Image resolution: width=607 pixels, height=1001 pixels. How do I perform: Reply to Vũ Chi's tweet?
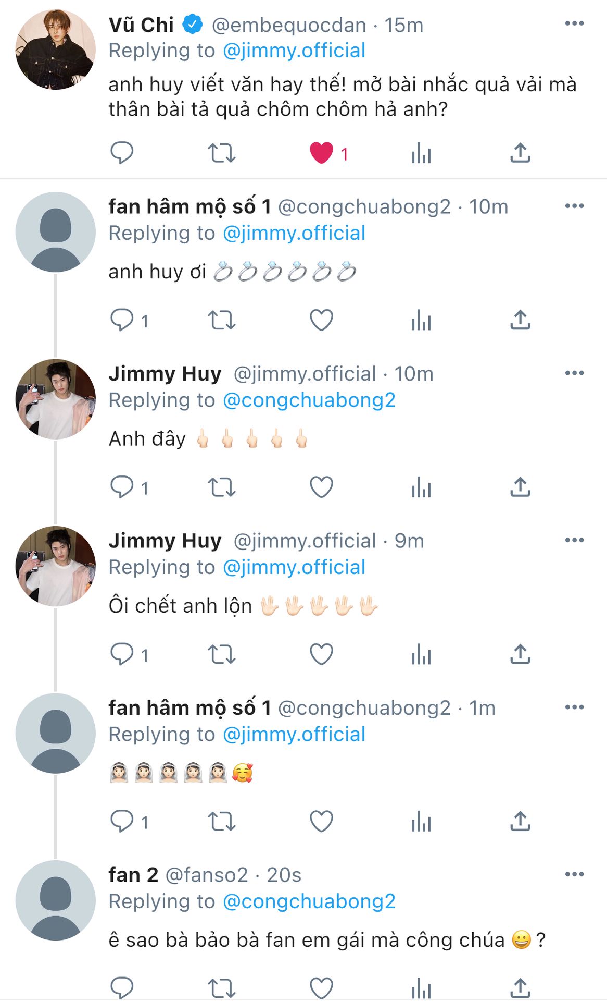pyautogui.click(x=122, y=153)
